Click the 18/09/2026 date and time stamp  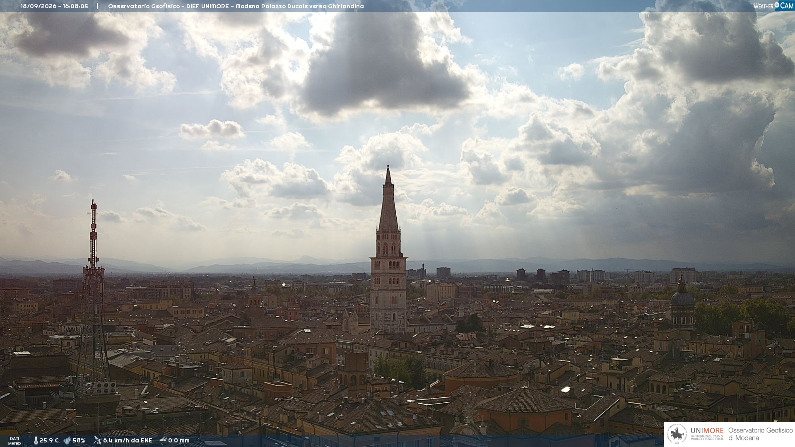point(54,6)
